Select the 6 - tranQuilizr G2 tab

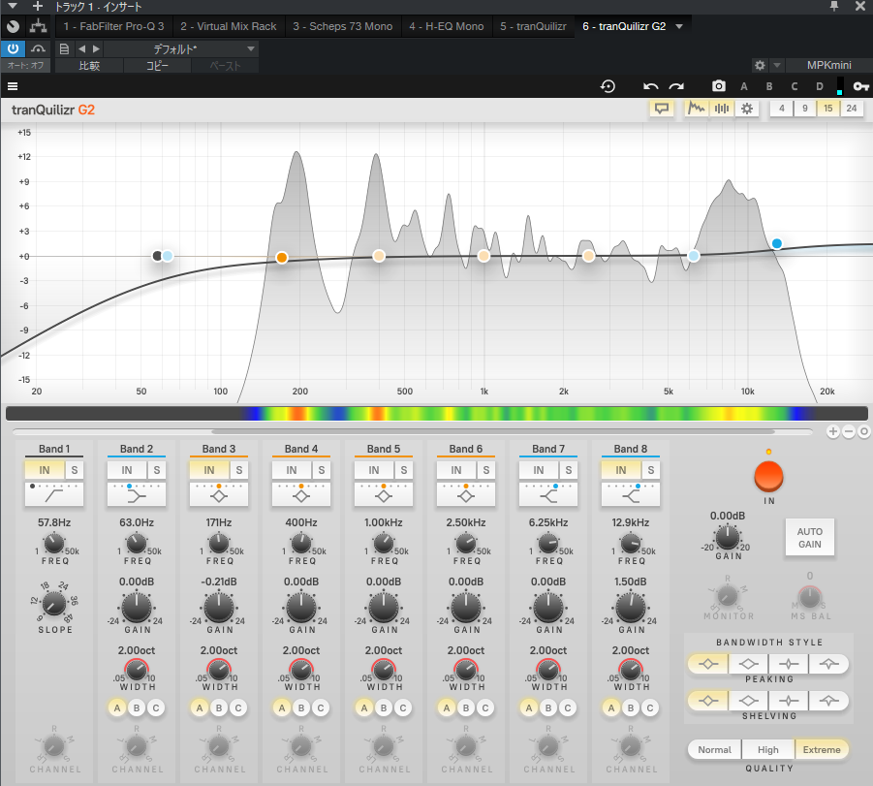pyautogui.click(x=624, y=26)
